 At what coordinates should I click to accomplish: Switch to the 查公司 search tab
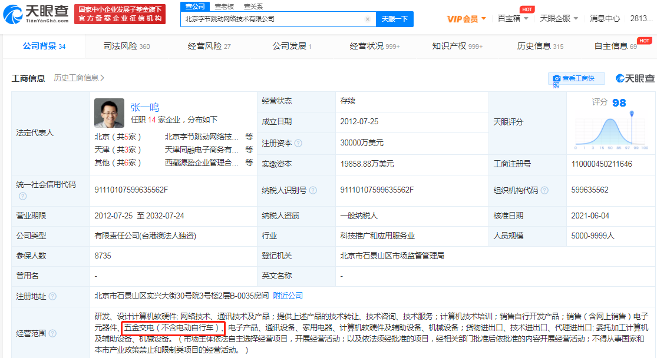pos(195,6)
